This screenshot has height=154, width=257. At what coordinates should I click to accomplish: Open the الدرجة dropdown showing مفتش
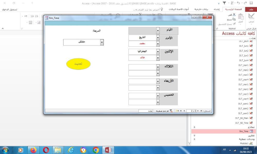coord(102,42)
